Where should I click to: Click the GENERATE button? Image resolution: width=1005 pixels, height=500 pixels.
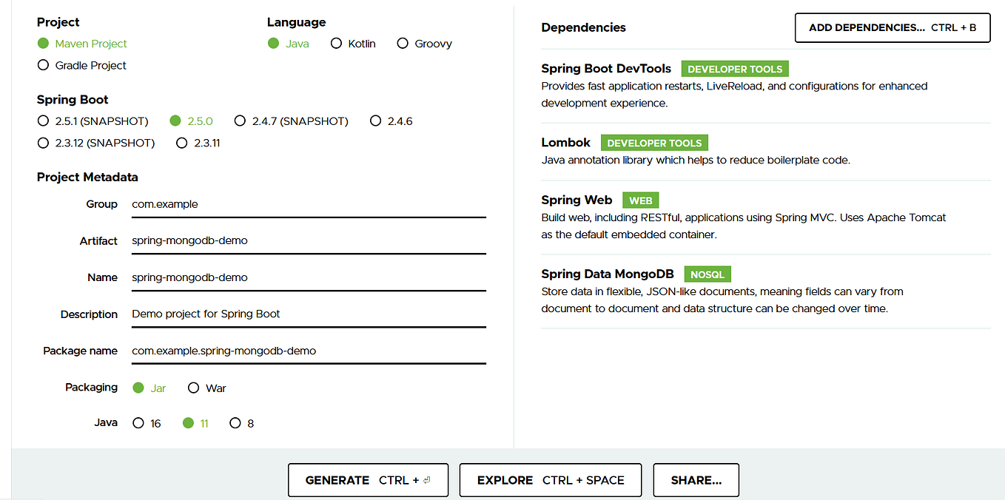coord(368,479)
